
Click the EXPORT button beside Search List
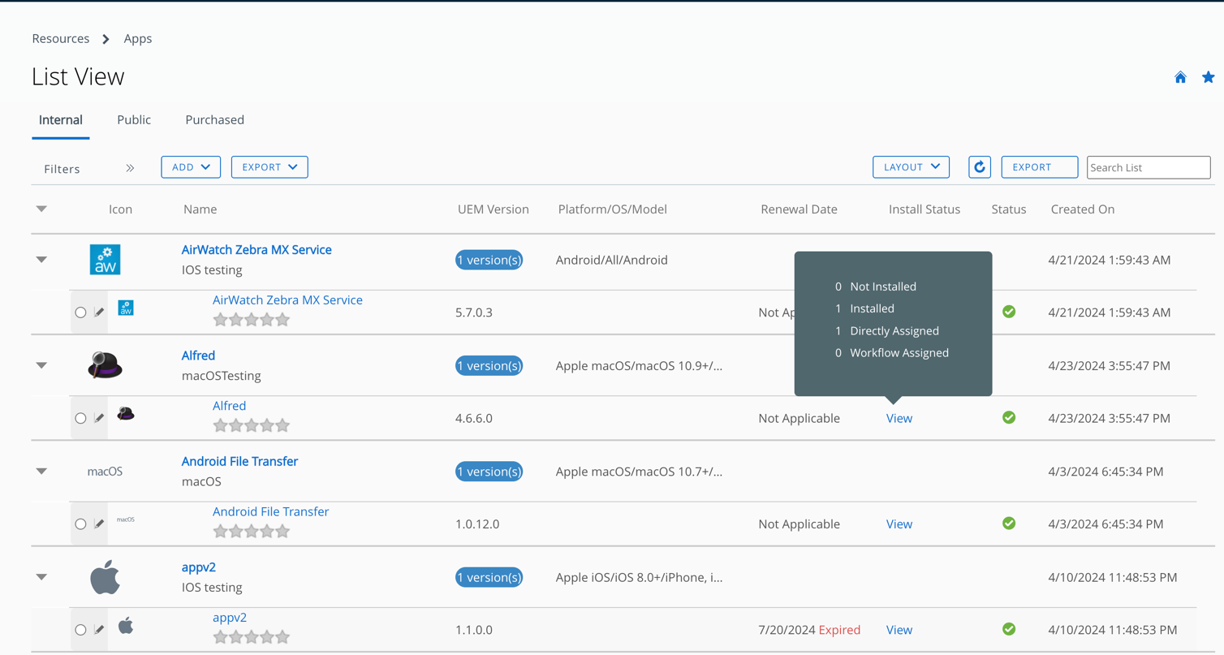(1039, 167)
